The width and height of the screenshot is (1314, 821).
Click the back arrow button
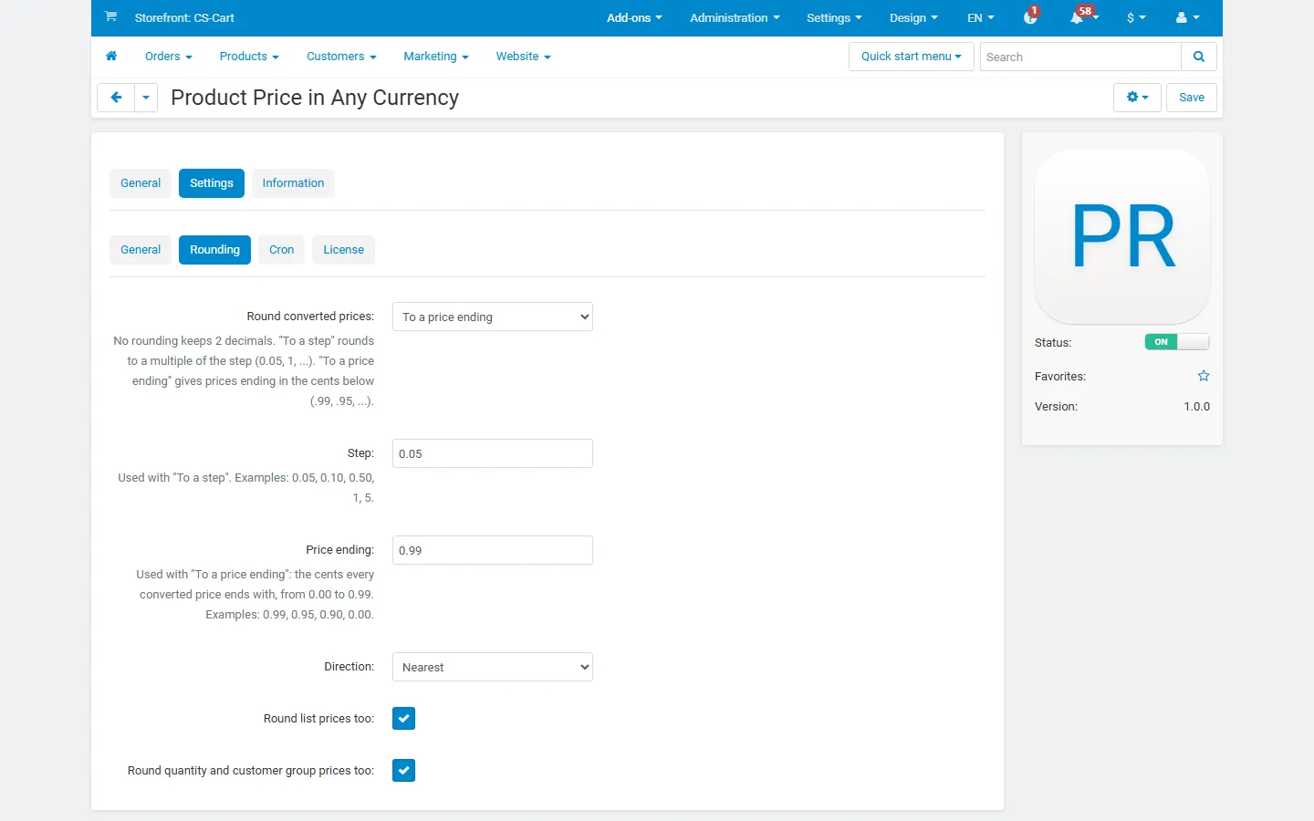coord(116,98)
